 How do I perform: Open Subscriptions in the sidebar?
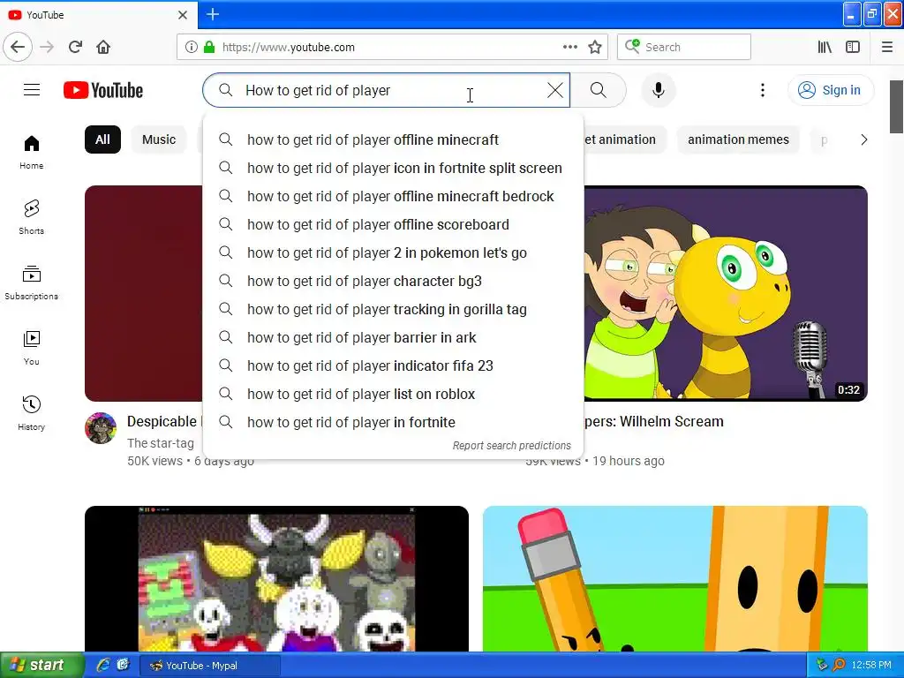pyautogui.click(x=32, y=282)
